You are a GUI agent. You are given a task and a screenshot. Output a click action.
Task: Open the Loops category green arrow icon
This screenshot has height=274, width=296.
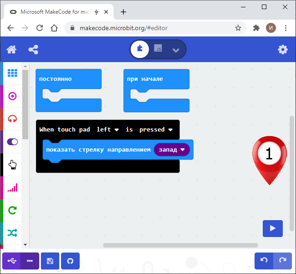tap(12, 211)
